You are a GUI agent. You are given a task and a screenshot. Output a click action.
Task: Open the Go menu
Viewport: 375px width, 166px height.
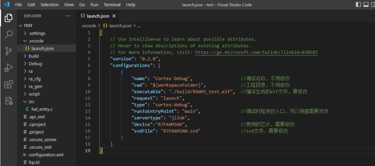point(82,4)
